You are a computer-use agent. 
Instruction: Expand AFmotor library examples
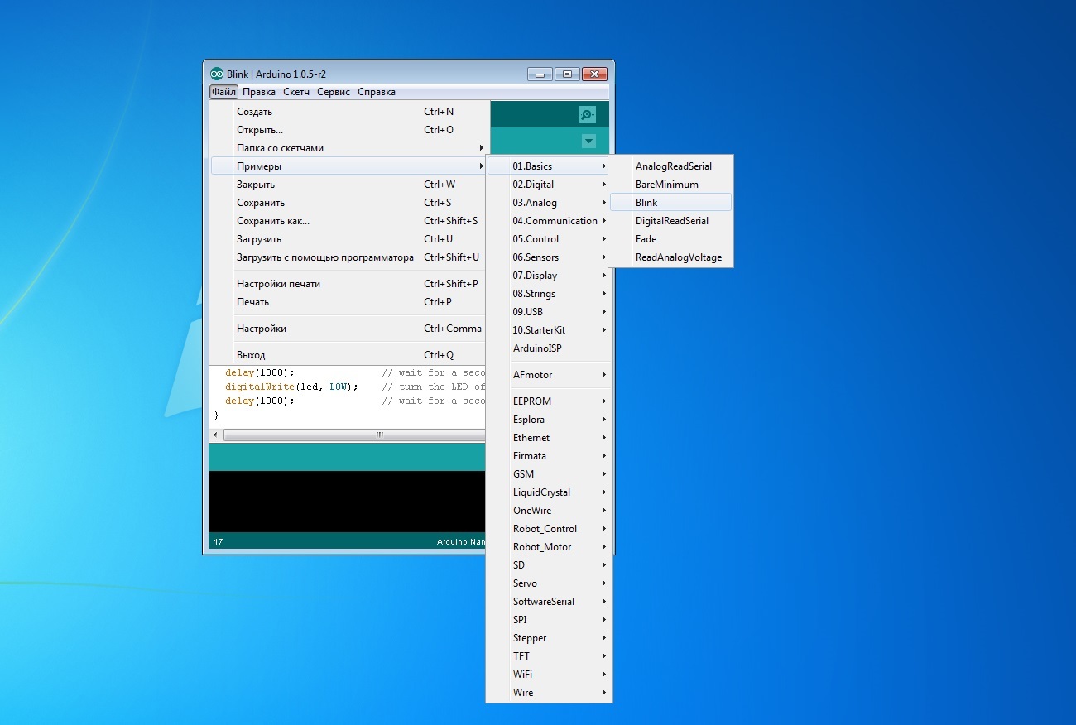tap(549, 375)
